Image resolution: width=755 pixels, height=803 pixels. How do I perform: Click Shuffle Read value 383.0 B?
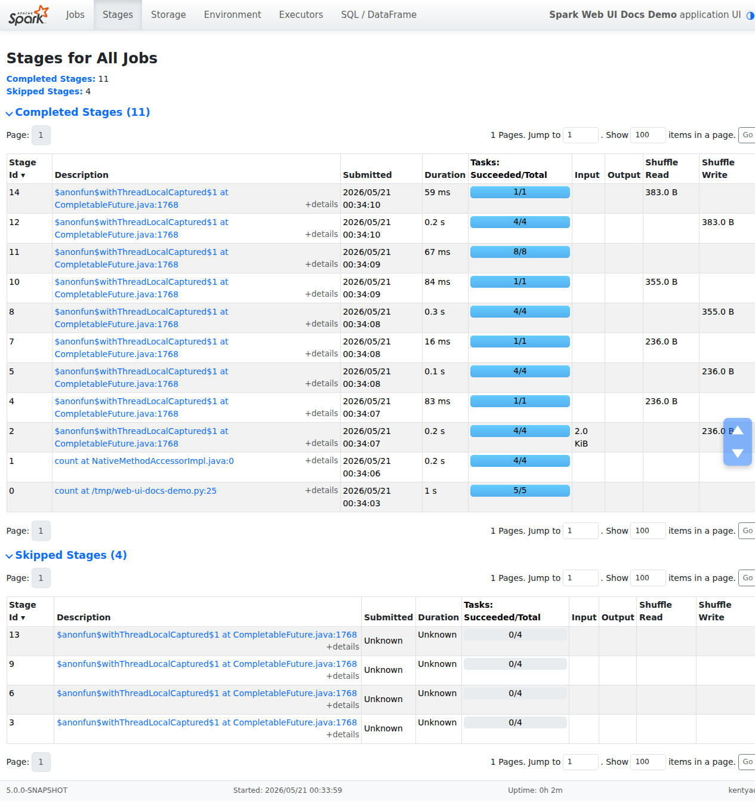tap(661, 192)
